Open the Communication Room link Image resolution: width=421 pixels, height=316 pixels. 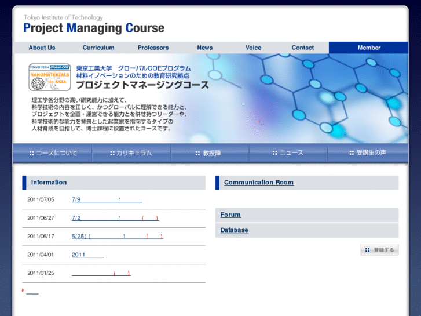259,182
